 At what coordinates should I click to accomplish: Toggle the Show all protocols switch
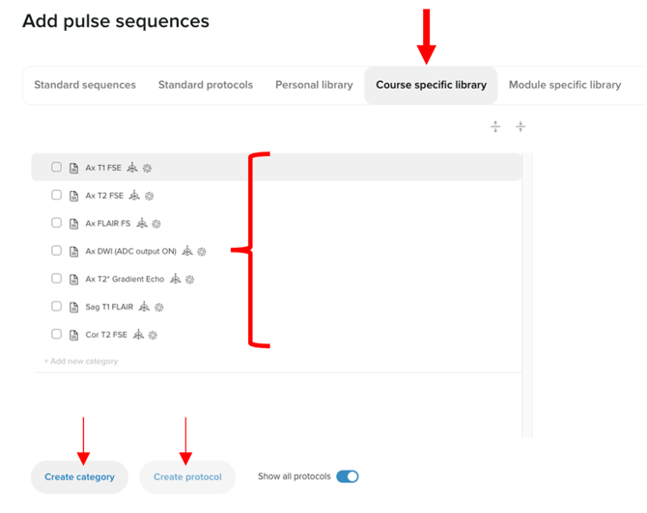pyautogui.click(x=347, y=476)
